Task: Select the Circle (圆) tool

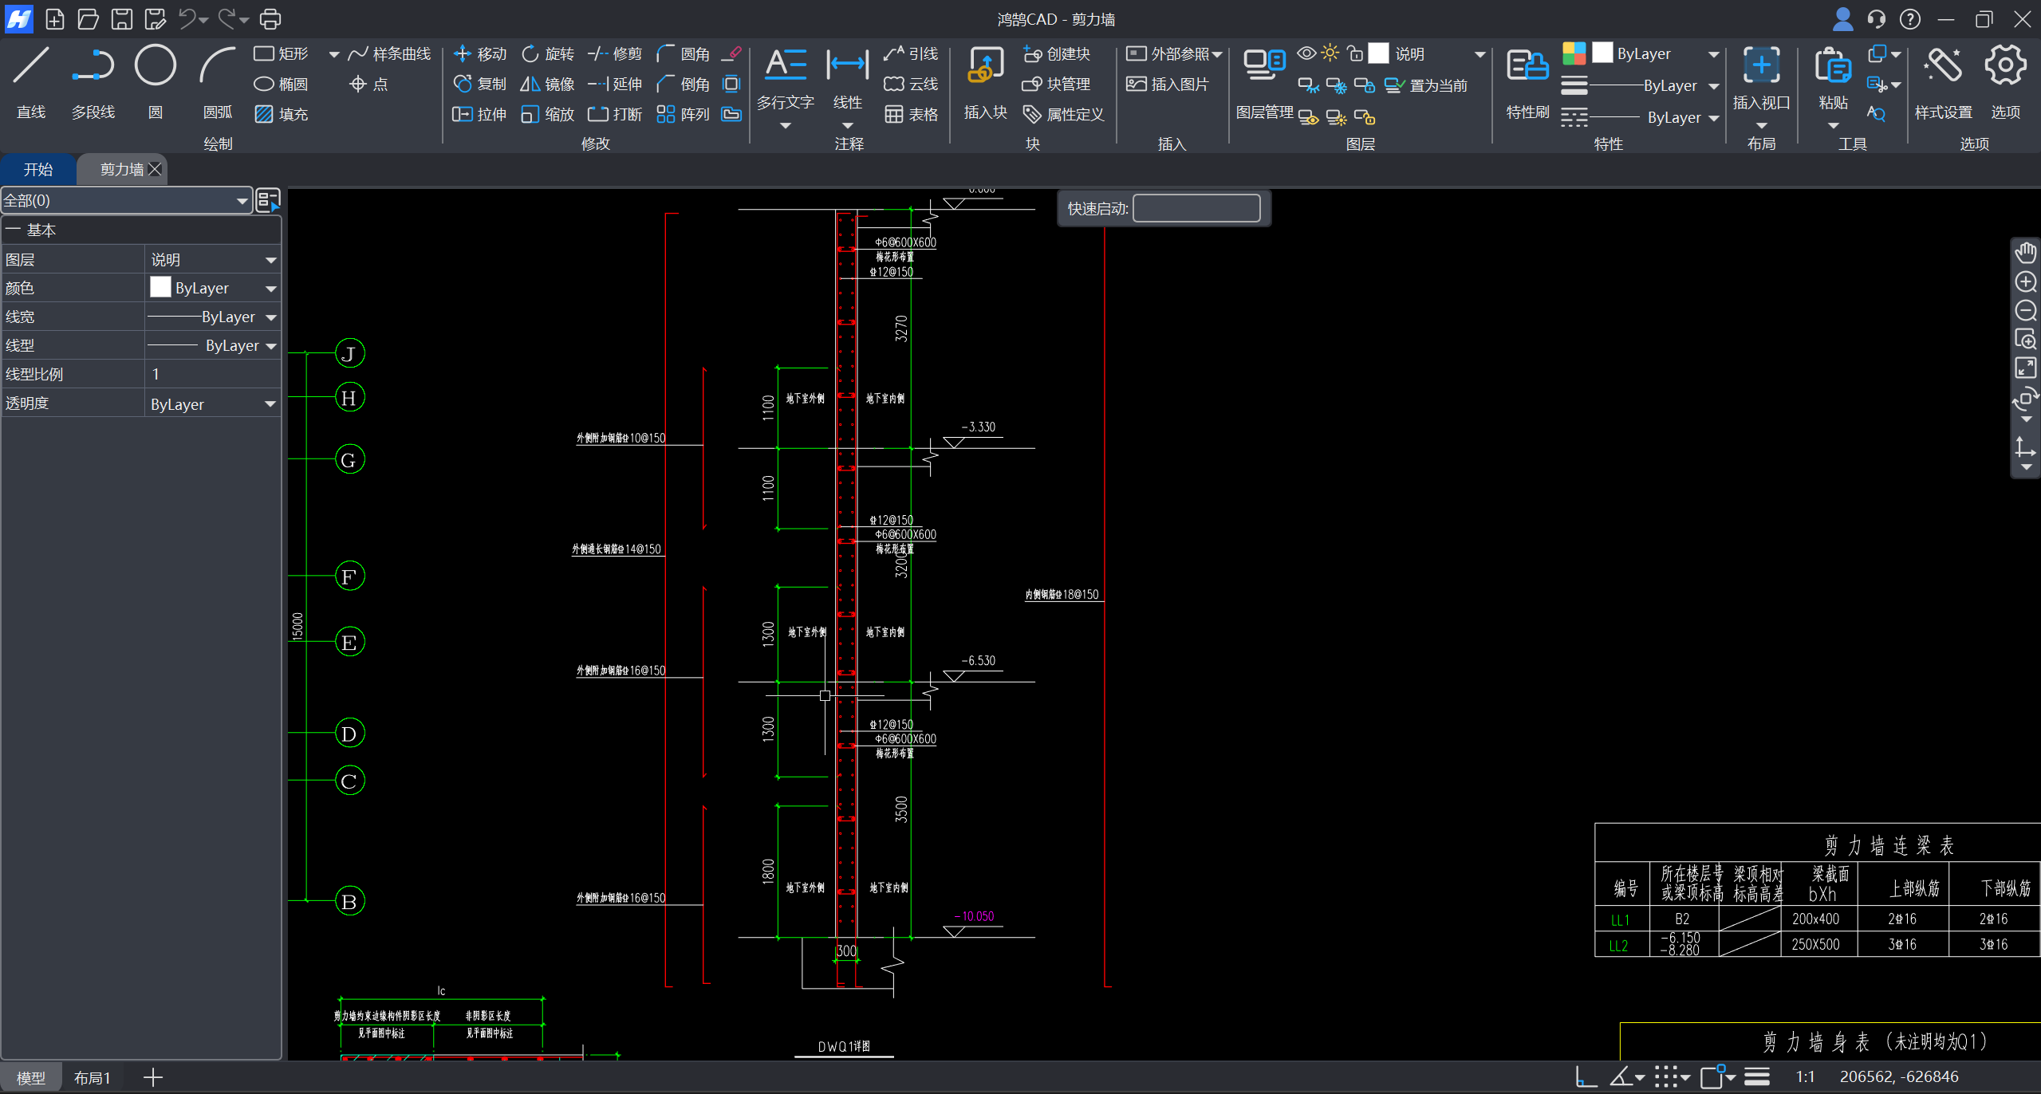Action: click(155, 66)
